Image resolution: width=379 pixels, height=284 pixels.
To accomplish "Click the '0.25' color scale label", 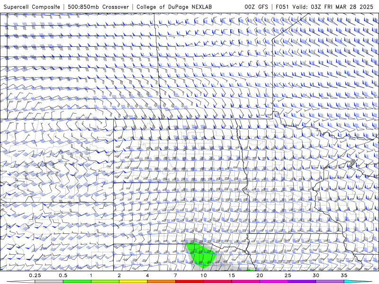I will (35, 275).
